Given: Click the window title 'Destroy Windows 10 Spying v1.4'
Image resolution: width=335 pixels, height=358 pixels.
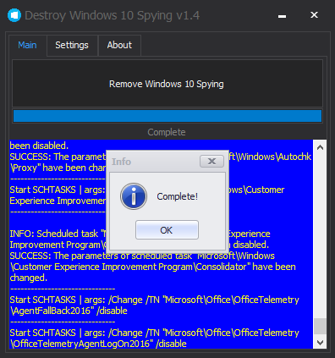Looking at the screenshot, I should (x=113, y=15).
